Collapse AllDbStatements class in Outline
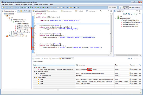The width and height of the screenshot is (143, 95). coord(116,18)
